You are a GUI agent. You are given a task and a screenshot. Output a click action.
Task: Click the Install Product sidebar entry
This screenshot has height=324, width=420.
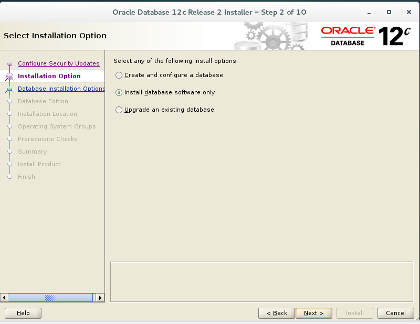[39, 164]
